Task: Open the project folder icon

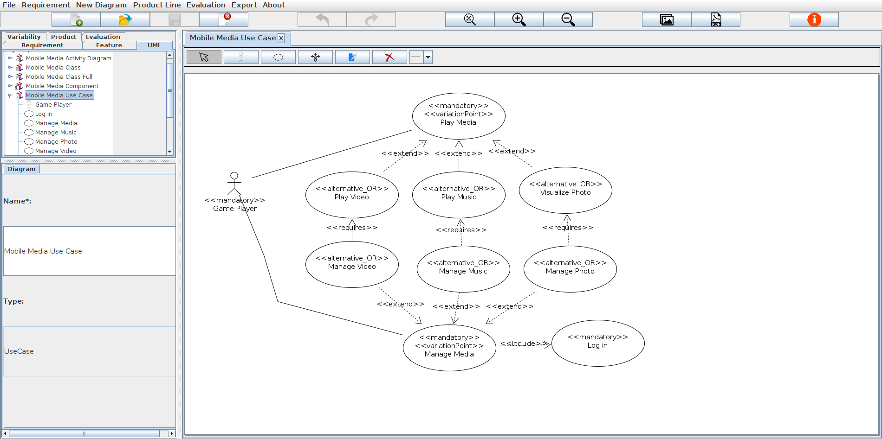Action: 124,19
